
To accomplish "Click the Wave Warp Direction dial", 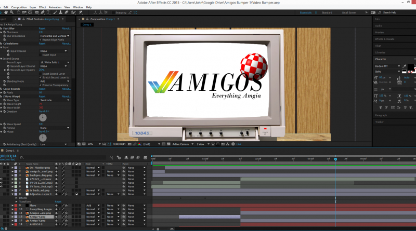I will (x=43, y=117).
